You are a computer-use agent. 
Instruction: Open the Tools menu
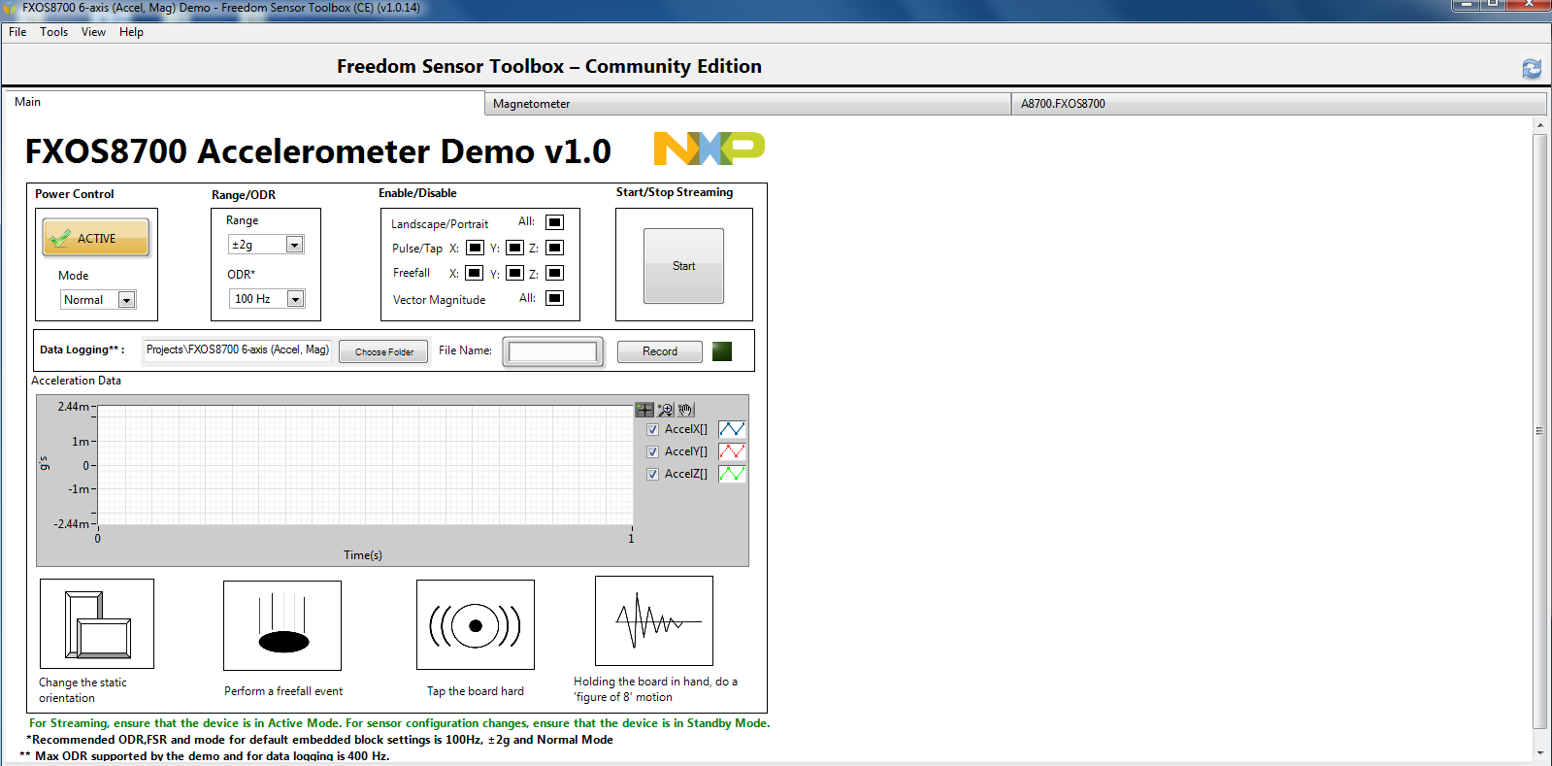53,32
